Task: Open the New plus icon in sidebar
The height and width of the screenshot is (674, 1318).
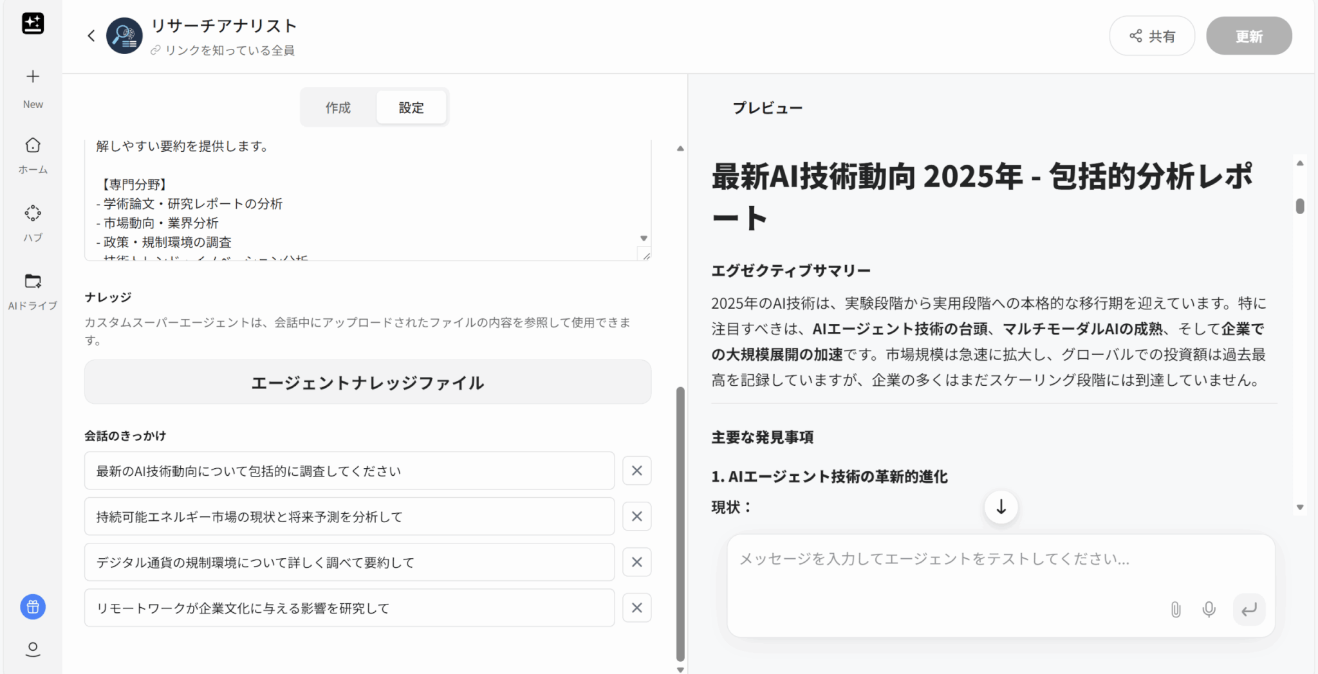Action: [33, 77]
